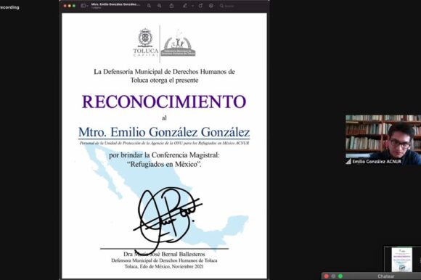Open the Share icon in Preview toolbar

pyautogui.click(x=171, y=6)
